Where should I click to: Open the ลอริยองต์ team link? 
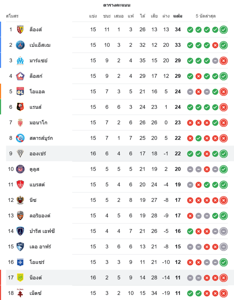pyautogui.click(x=40, y=215)
